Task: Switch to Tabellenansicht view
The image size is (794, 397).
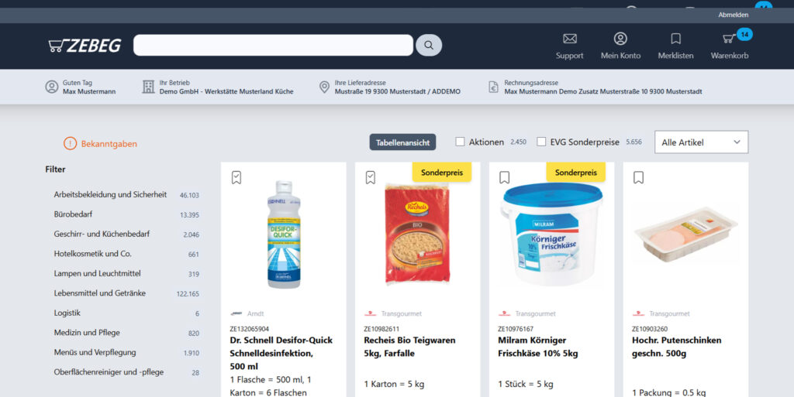Action: click(402, 142)
